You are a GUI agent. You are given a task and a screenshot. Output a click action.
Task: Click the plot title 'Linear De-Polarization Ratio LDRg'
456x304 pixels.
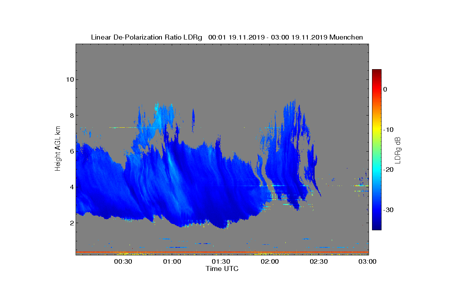tap(147, 37)
